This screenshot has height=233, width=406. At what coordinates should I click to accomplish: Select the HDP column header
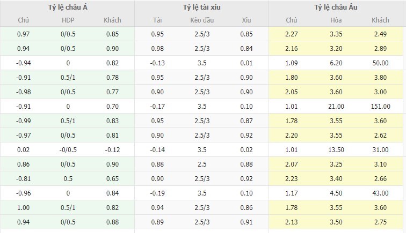click(x=68, y=20)
